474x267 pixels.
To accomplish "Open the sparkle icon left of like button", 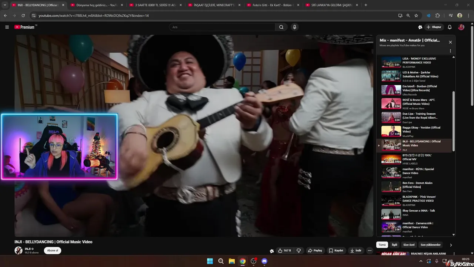I will click(272, 251).
